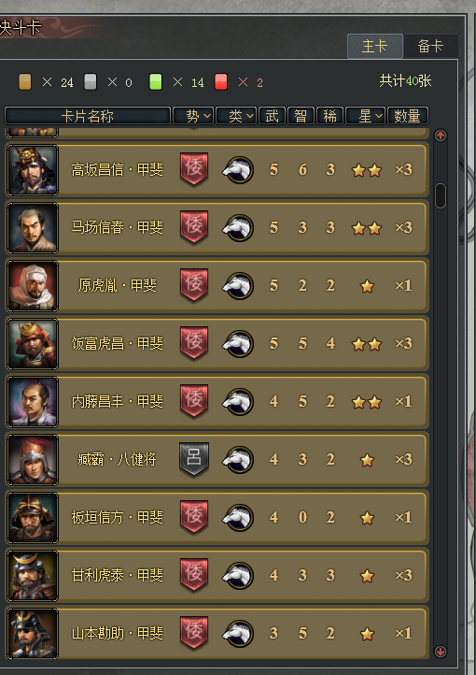The height and width of the screenshot is (675, 476).
Task: Click the gold card count swatch
Action: (x=25, y=81)
